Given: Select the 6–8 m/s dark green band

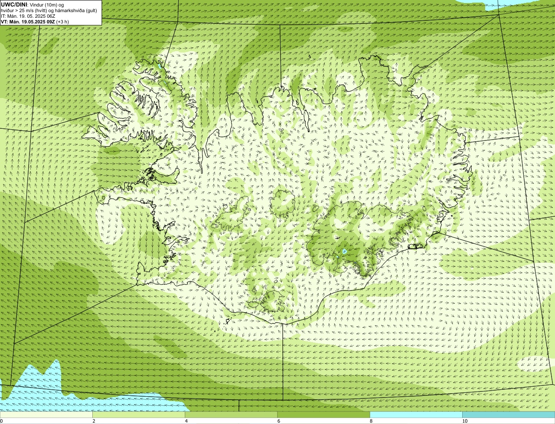Looking at the screenshot, I should click(323, 414).
